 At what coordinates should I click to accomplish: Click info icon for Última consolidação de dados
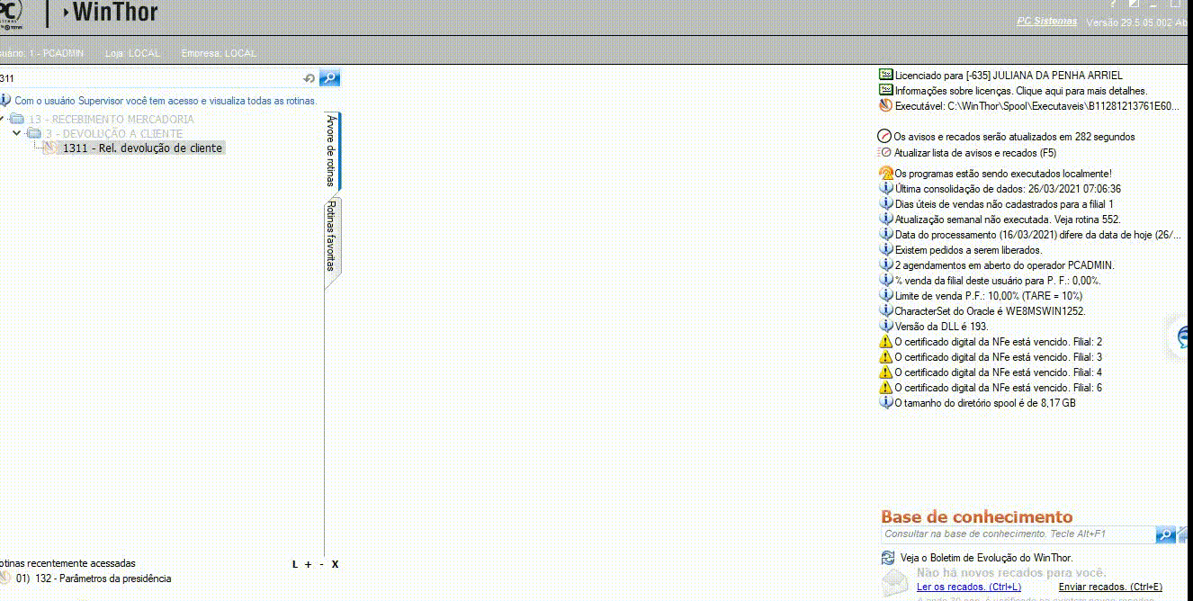click(886, 189)
